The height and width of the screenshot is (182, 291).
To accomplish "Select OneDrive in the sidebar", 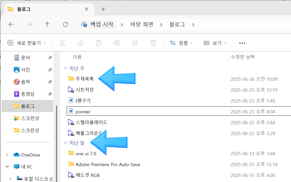I will (x=27, y=155).
